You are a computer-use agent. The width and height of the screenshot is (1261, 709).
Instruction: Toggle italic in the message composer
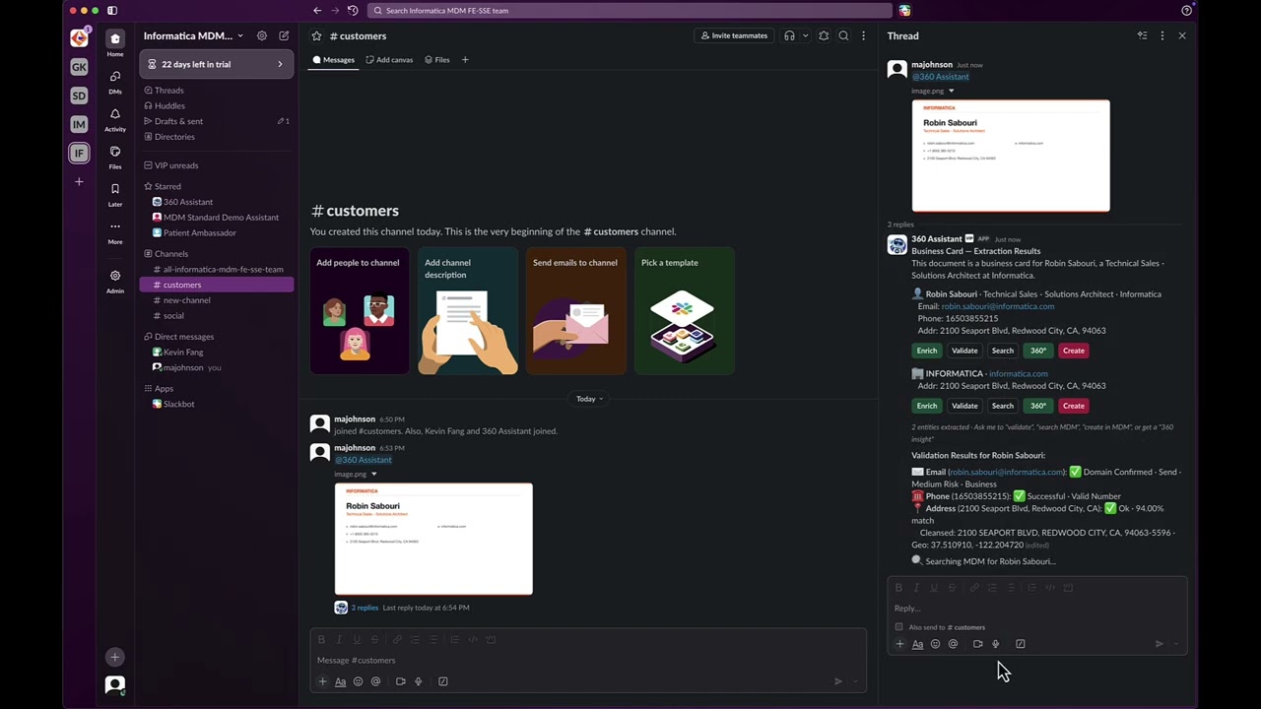[x=339, y=640]
